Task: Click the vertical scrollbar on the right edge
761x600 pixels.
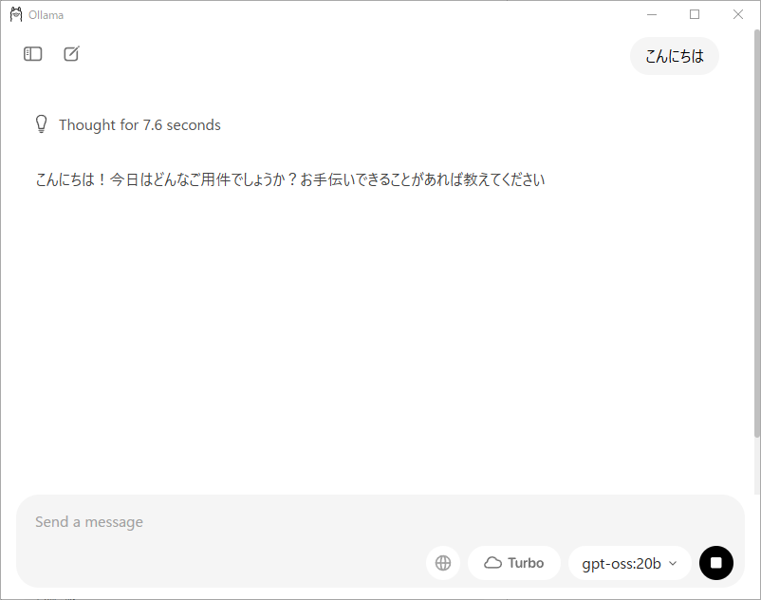Action: pyautogui.click(x=756, y=233)
